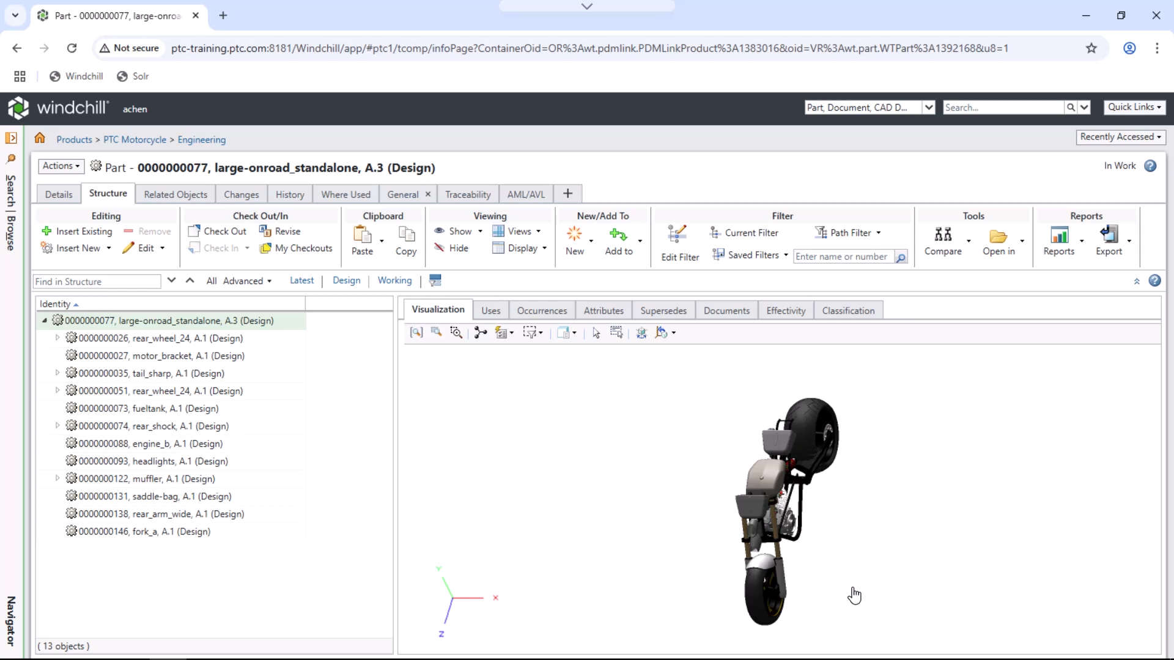This screenshot has width=1174, height=660.
Task: Select the 0000000073 fueltank row
Action: (171, 408)
